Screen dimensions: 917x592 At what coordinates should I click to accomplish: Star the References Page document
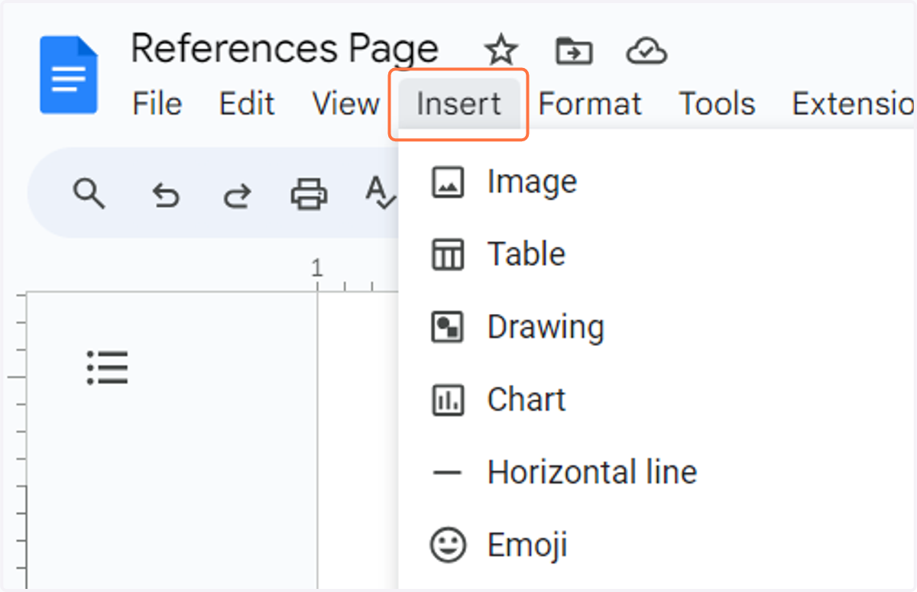pyautogui.click(x=501, y=51)
